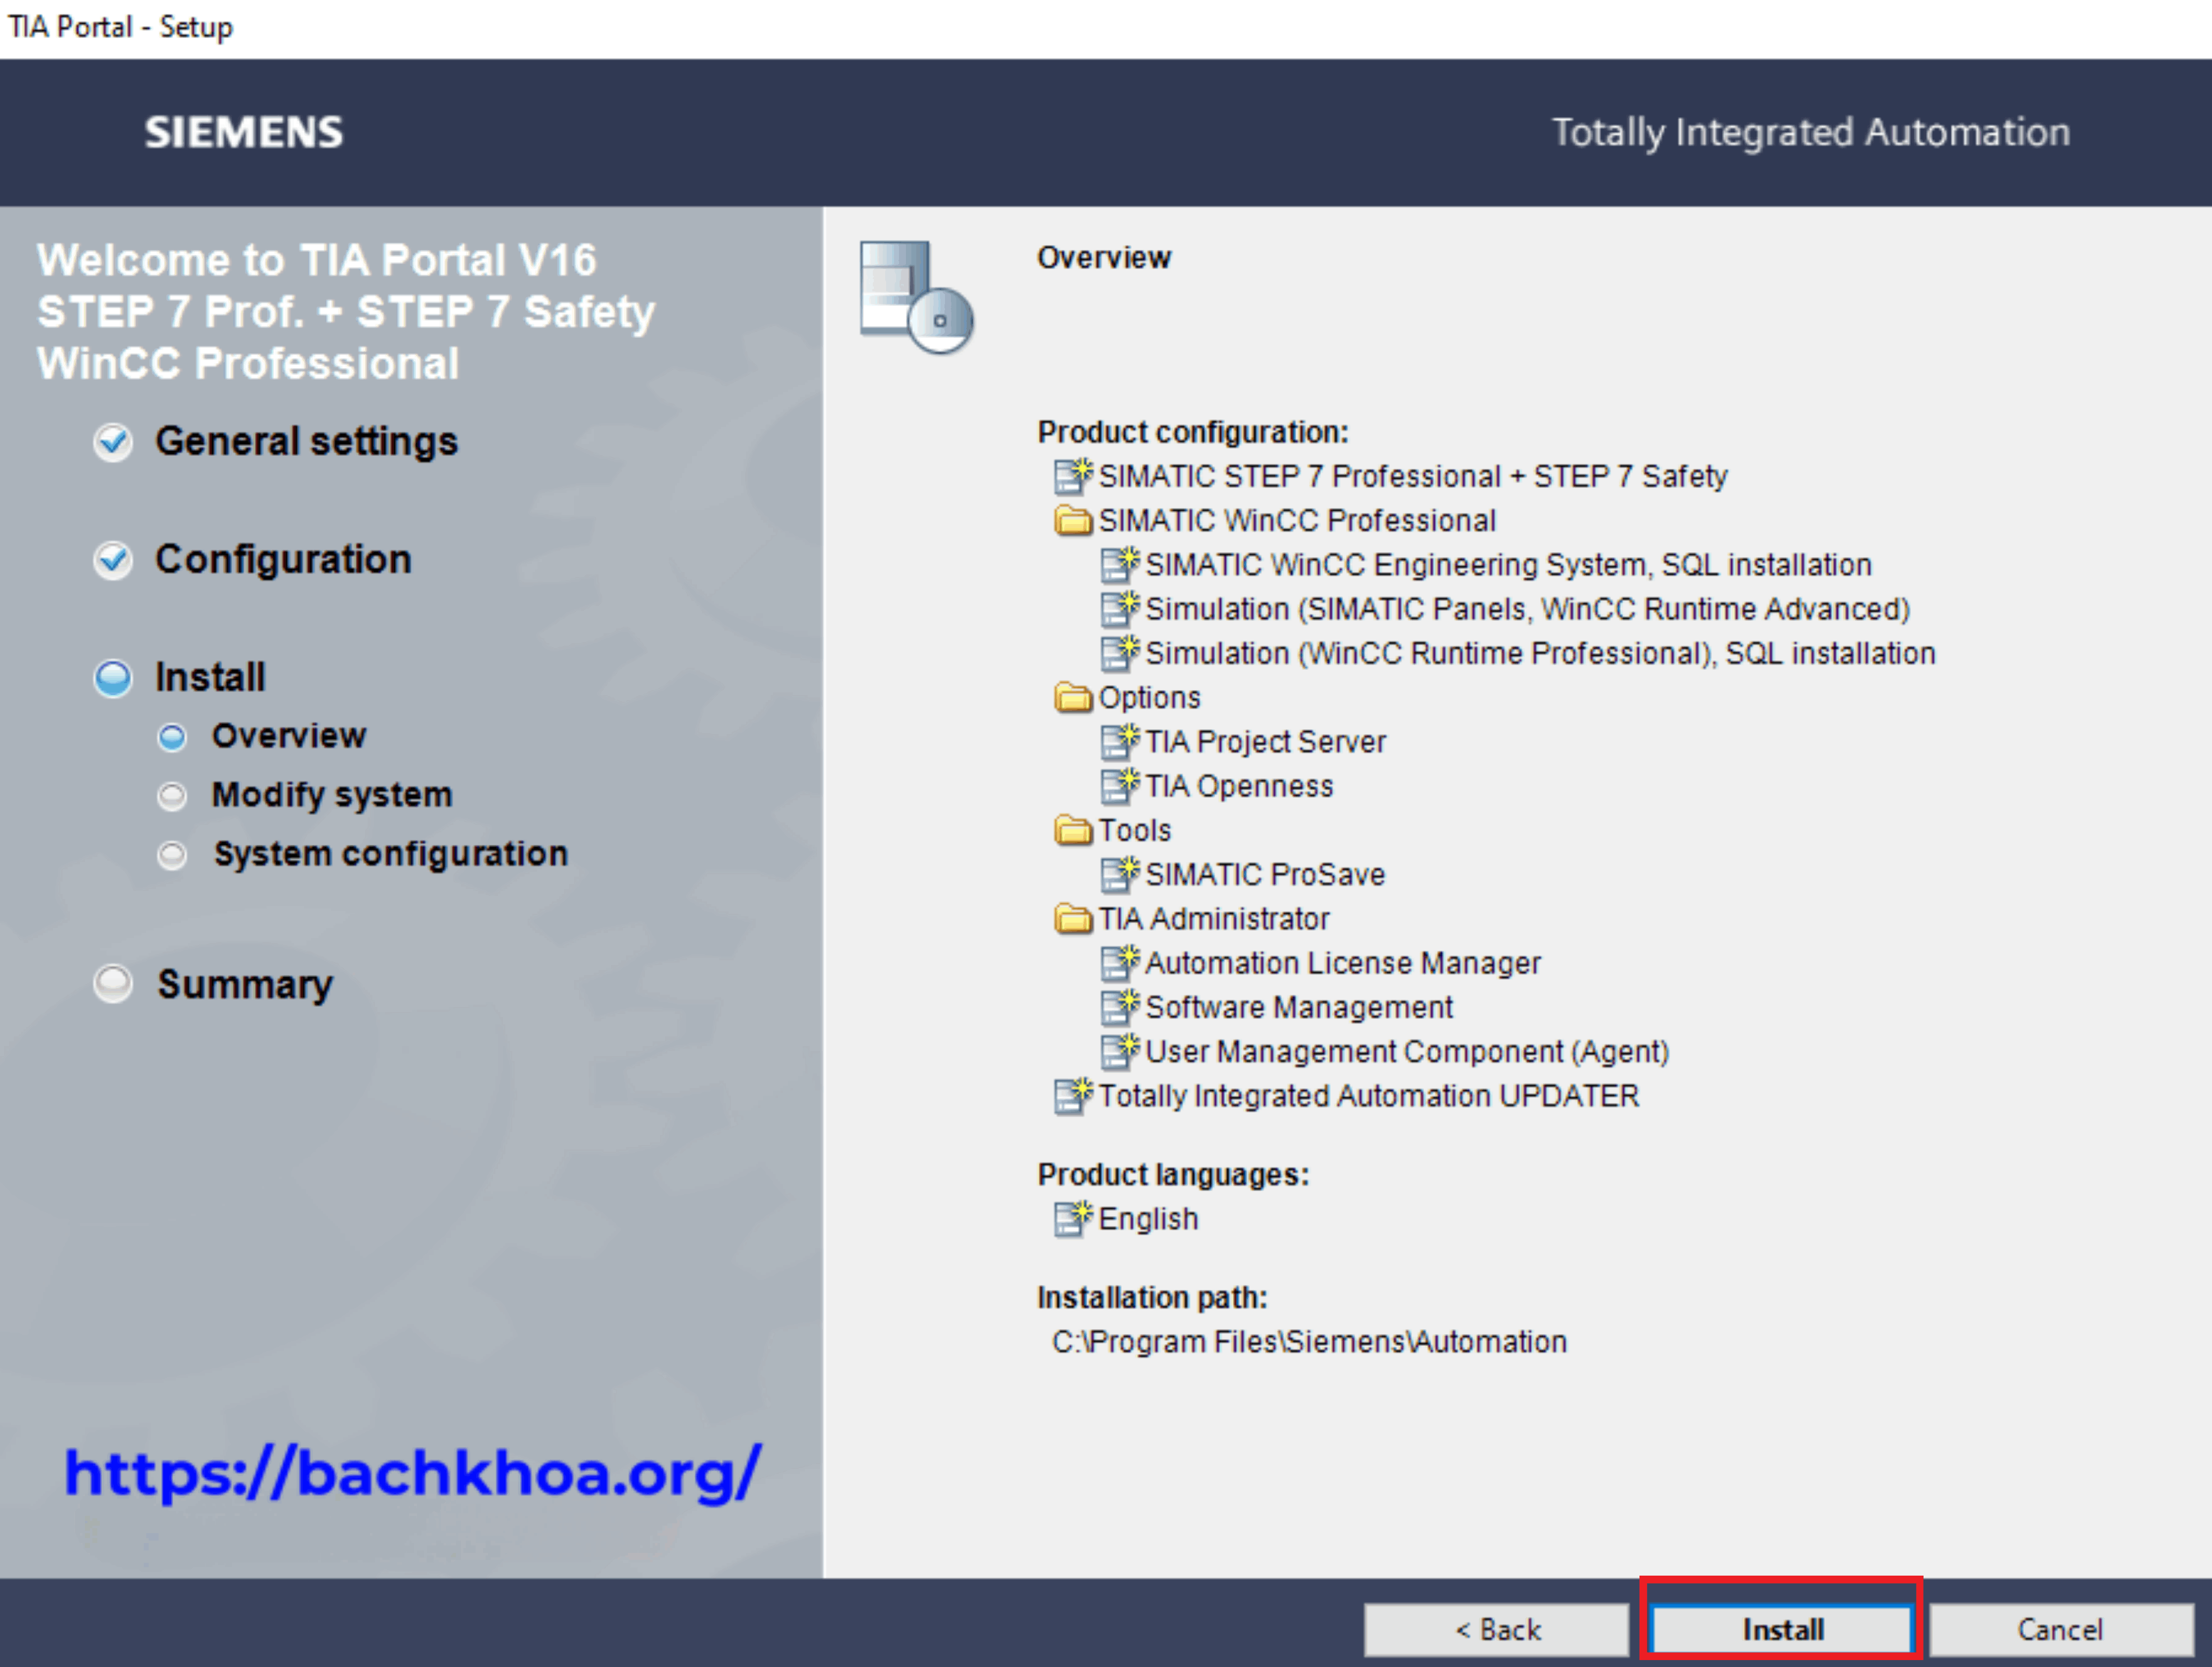Select the Modify system substep label
Screen dimensions: 2212x1667
(x=332, y=795)
